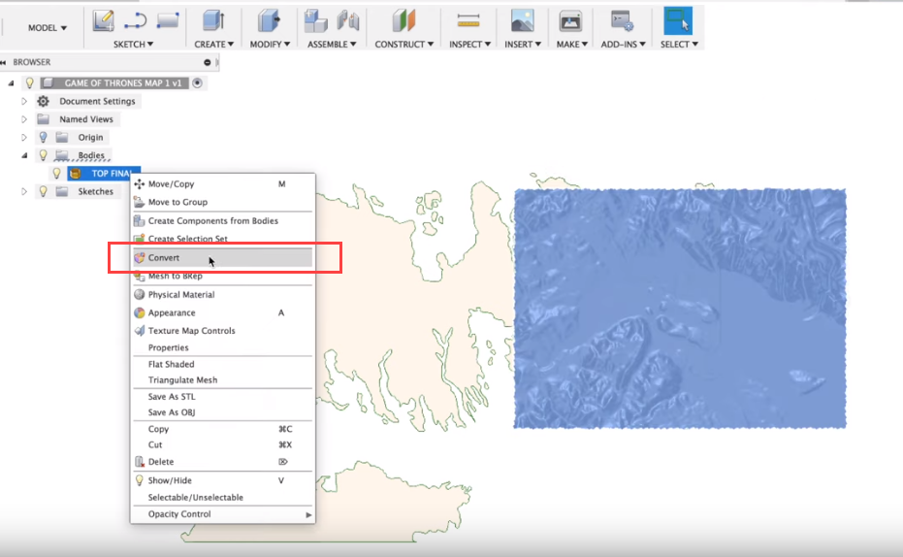Open the ASSEMBLE dropdown menu

332,45
